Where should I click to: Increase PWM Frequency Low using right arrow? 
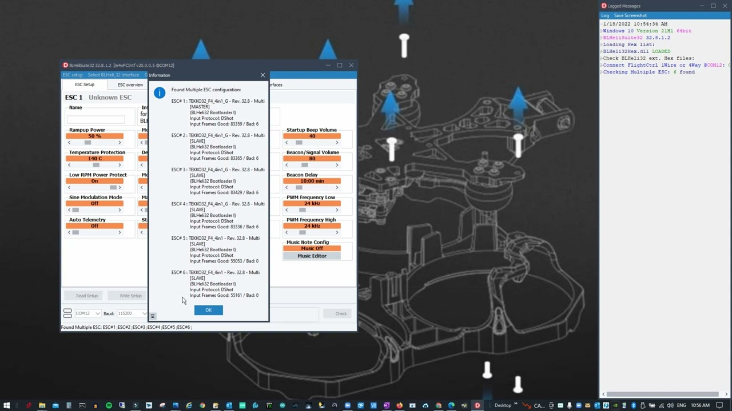click(x=337, y=210)
